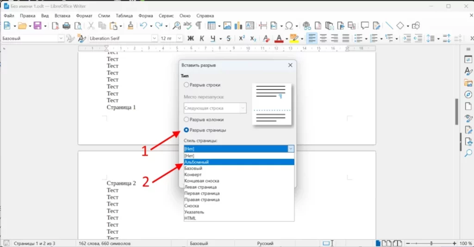Viewport: 474px width, 247px height.
Task: Open the Liberation Serif font dropdown
Action: click(154, 38)
